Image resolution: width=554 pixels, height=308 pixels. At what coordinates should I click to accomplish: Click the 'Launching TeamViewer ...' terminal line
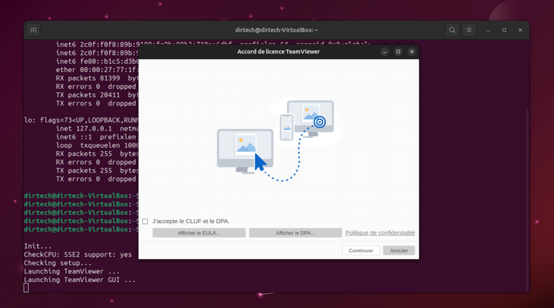[72, 272]
